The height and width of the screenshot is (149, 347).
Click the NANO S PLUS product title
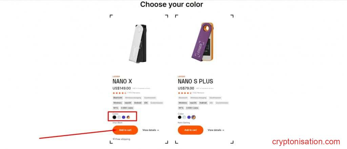coord(196,81)
